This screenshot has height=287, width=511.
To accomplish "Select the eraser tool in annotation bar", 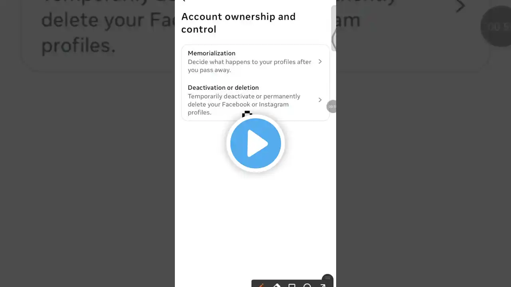I will tap(276, 285).
